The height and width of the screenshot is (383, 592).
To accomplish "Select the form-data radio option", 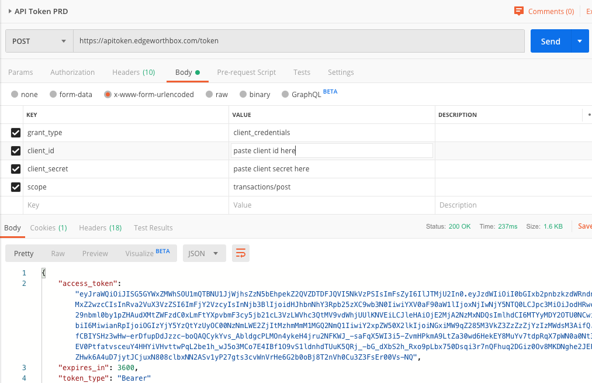I will (53, 94).
